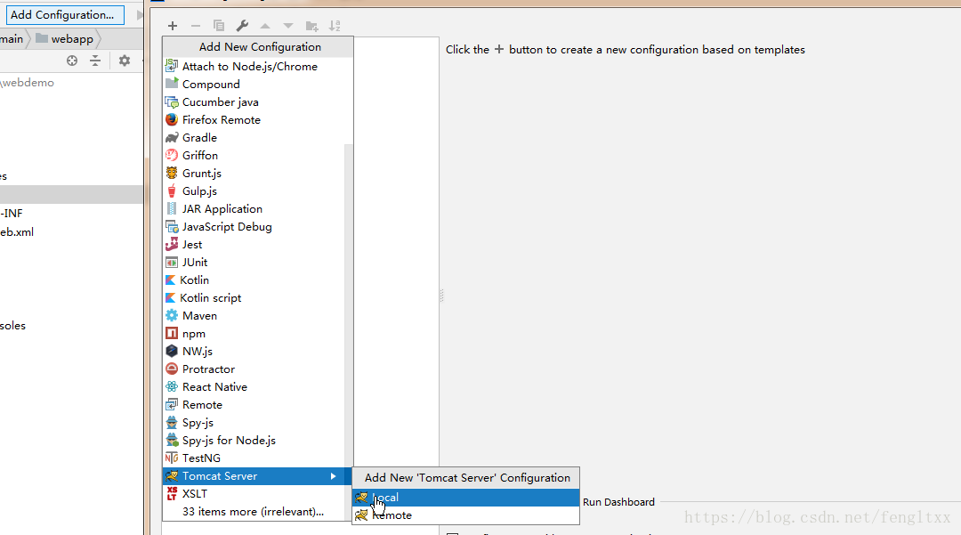Screen dimensions: 961x535
Task: Click the XSLT icon
Action: click(x=172, y=493)
